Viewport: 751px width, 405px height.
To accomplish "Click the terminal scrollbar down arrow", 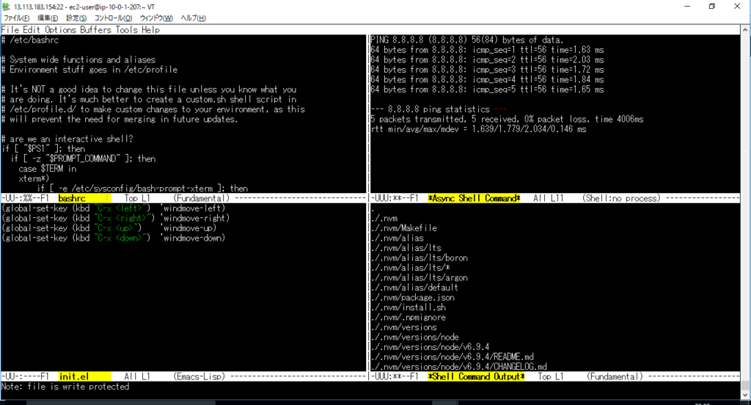I will pyautogui.click(x=745, y=395).
